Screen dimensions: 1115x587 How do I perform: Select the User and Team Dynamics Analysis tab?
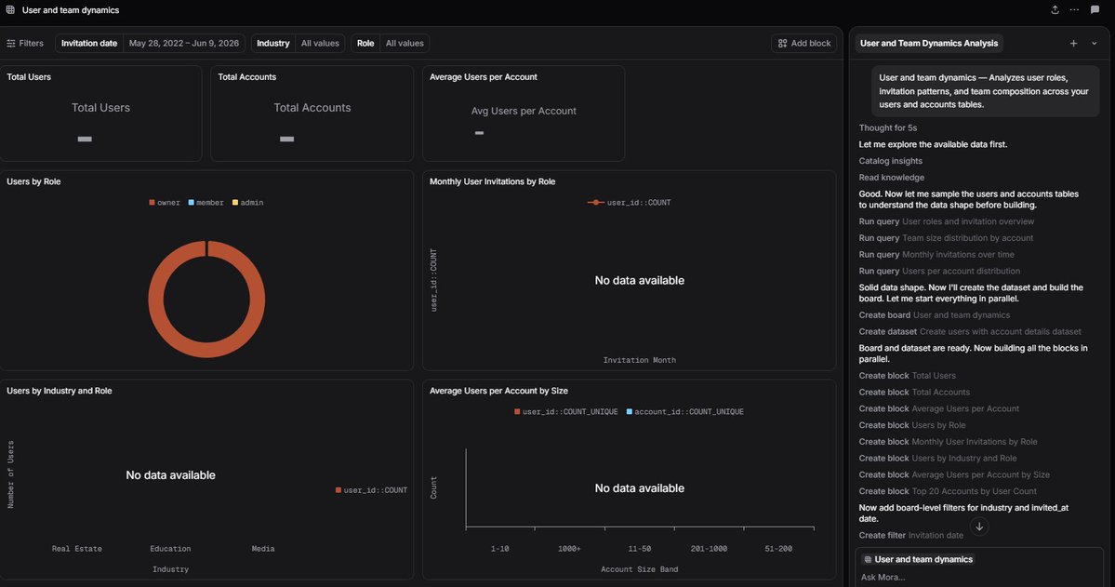(x=929, y=44)
